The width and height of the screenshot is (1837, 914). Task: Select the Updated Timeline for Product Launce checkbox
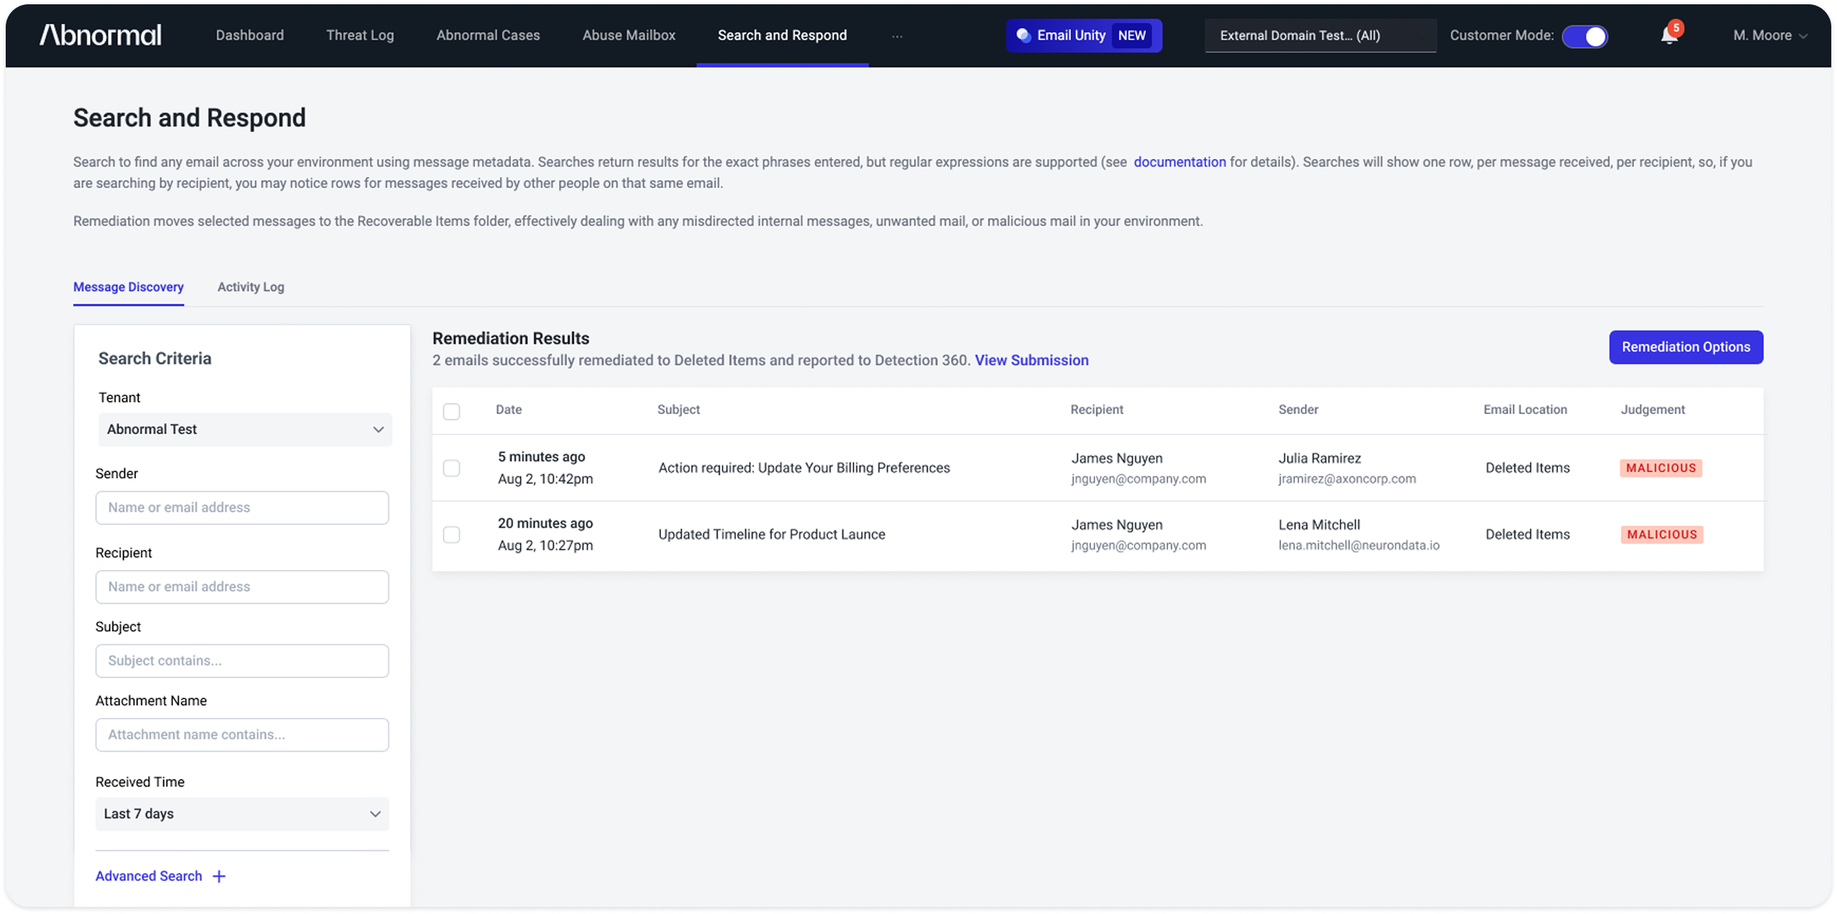451,534
